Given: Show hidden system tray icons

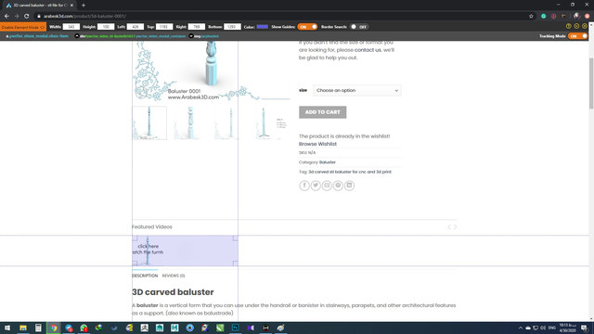Looking at the screenshot, I should (521, 328).
